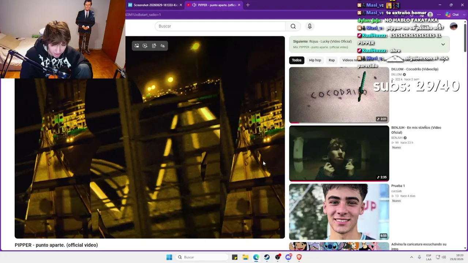Click the PIPPER video player area
Screen dimensions: 468x263
point(150,137)
